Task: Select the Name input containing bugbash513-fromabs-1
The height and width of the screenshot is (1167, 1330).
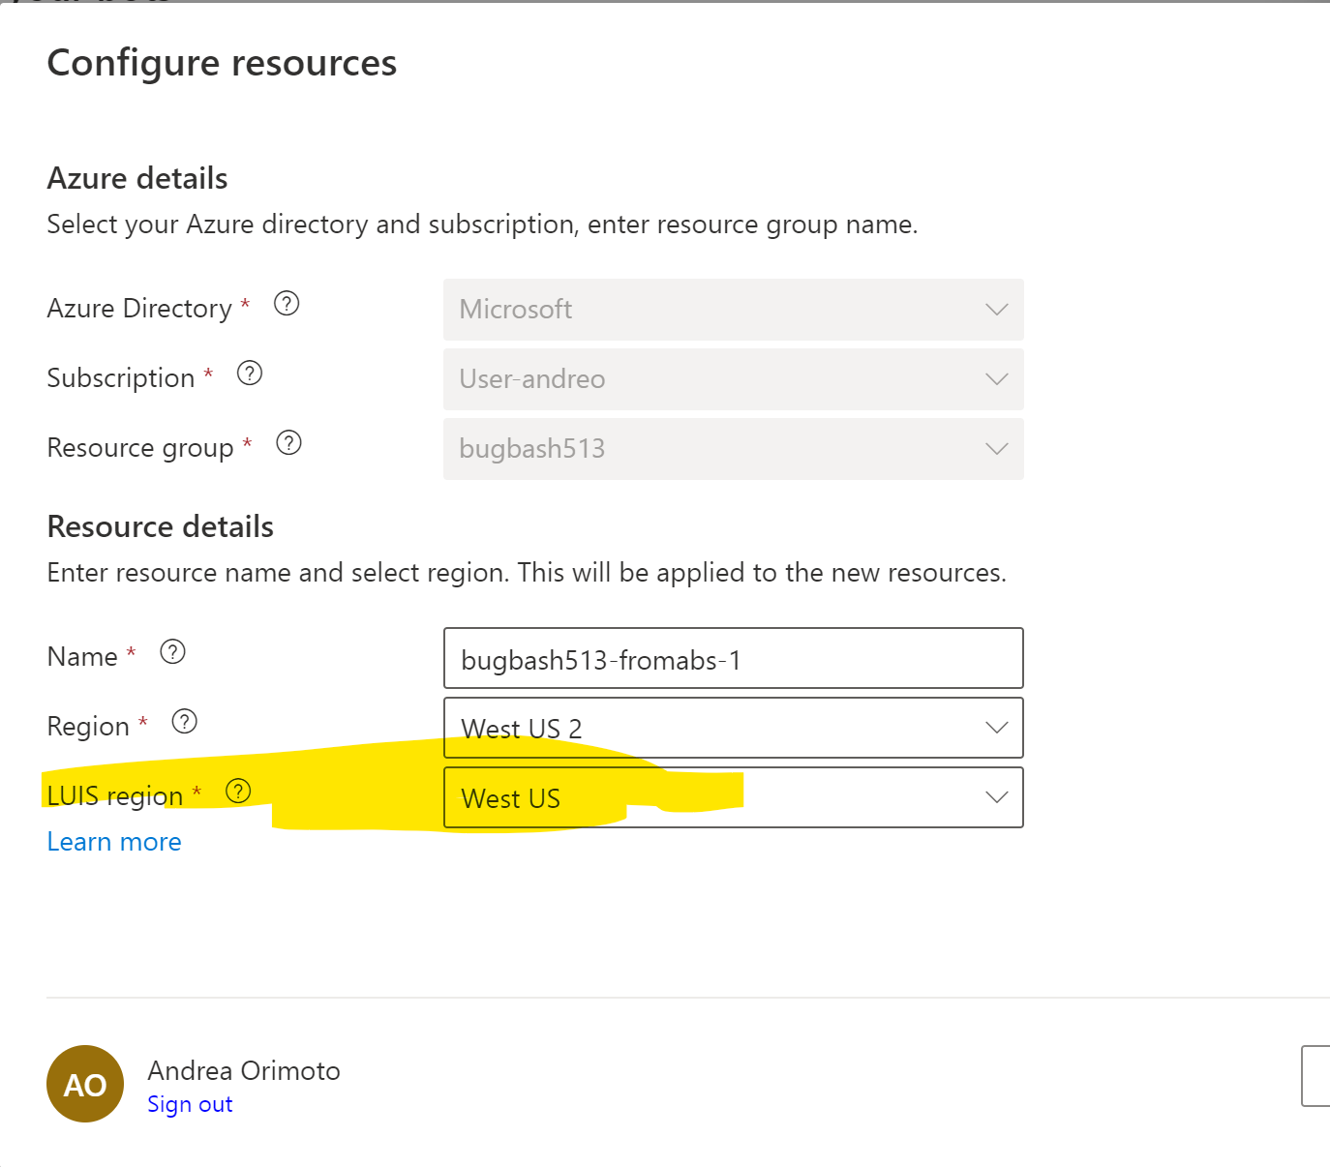Action: pyautogui.click(x=733, y=659)
